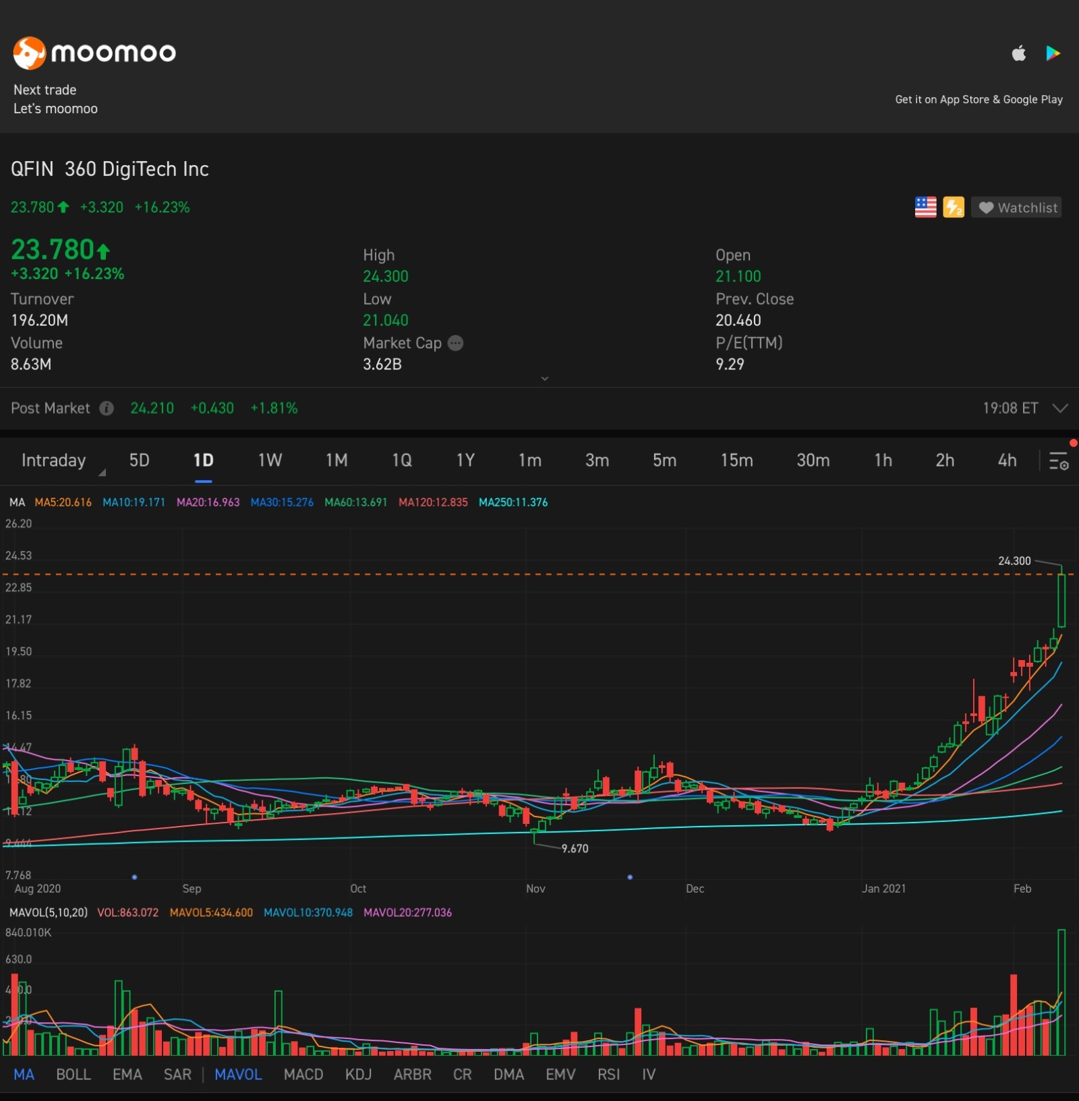Select the 1M monthly chart period
Viewport: 1079px width, 1101px height.
pos(337,460)
